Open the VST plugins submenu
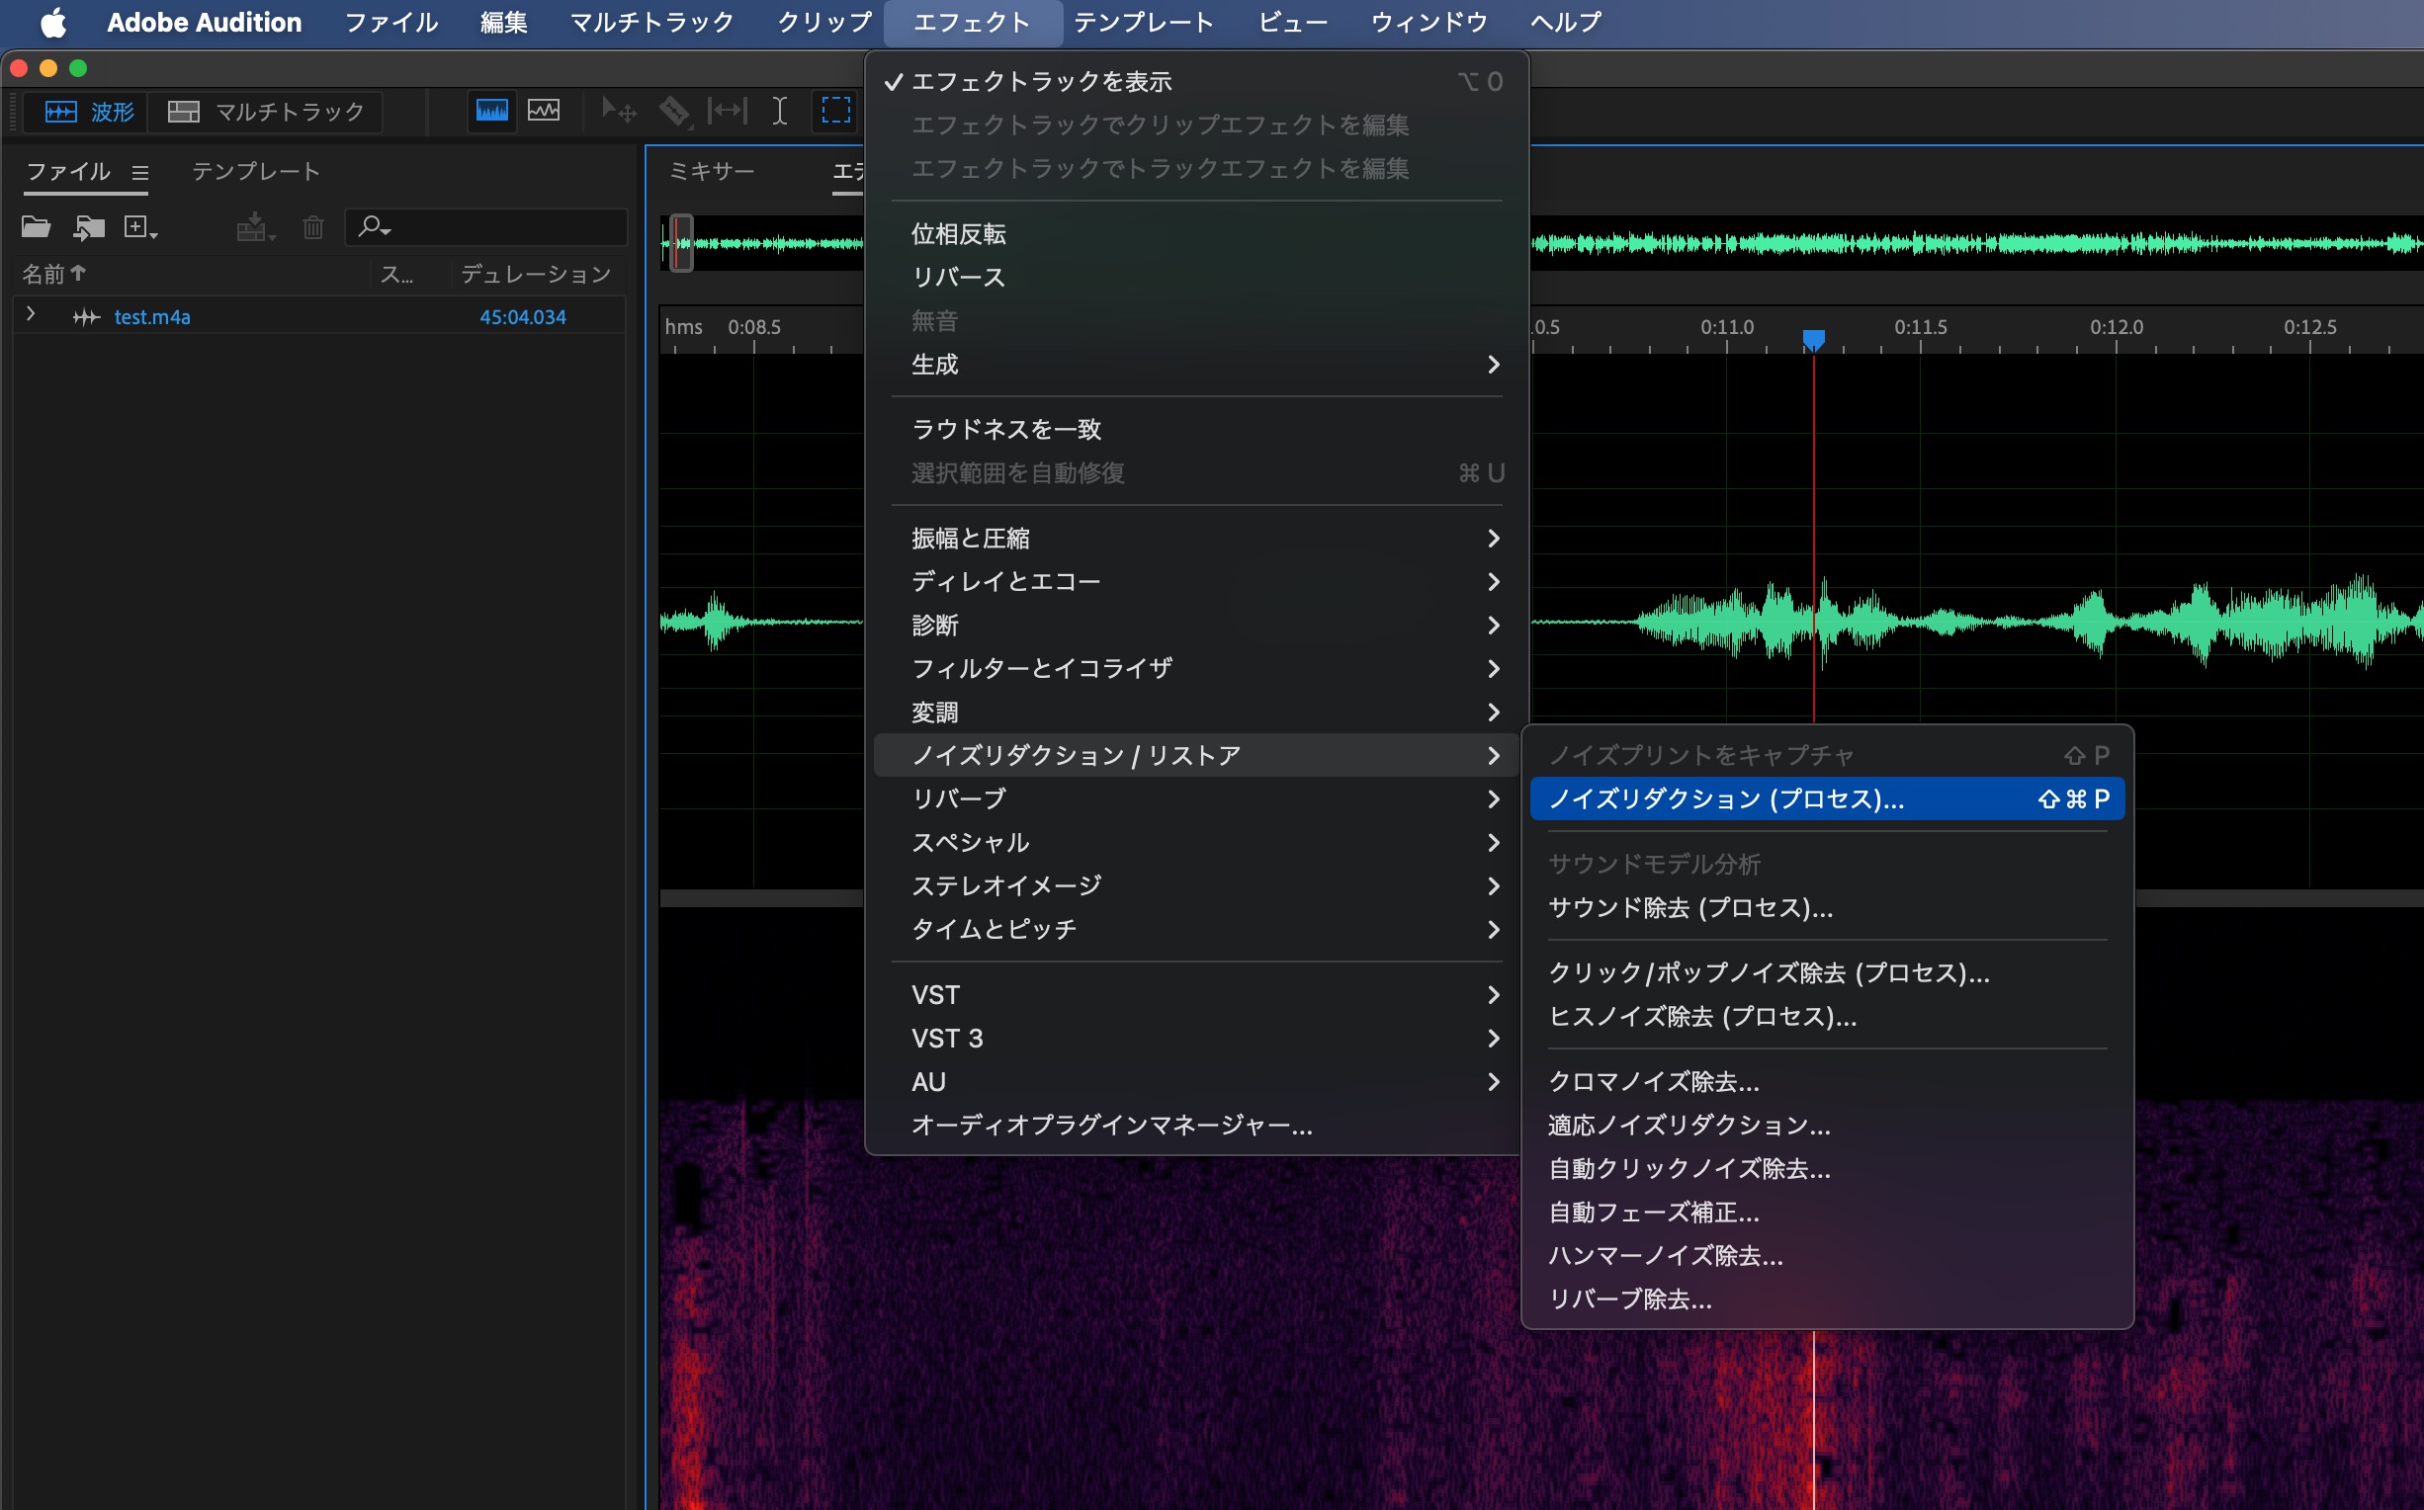 tap(1195, 995)
